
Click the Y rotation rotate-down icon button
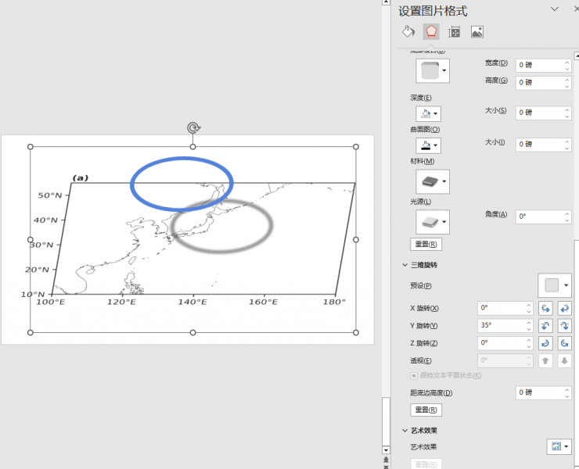[564, 326]
